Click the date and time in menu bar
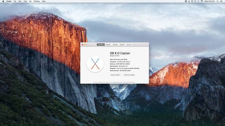 click(210, 1)
